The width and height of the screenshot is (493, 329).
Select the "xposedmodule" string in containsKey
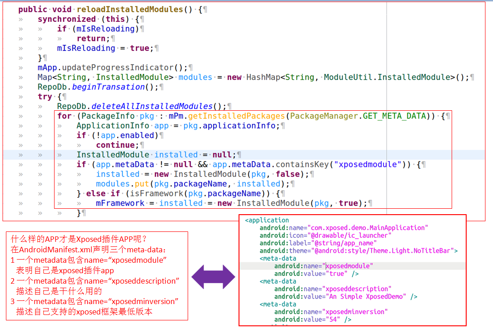point(368,164)
